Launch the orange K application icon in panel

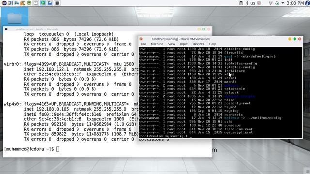tap(23, 3)
